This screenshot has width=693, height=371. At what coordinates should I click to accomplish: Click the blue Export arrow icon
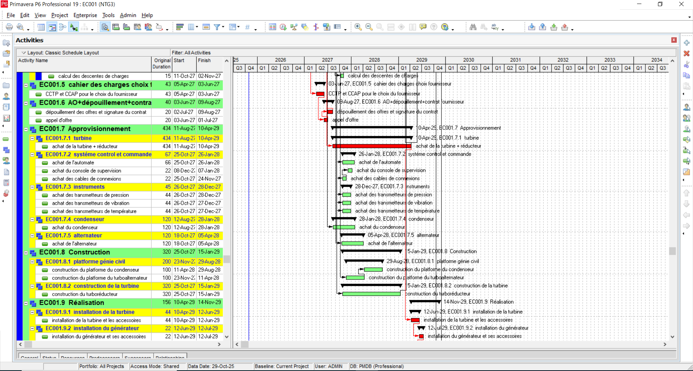click(542, 27)
